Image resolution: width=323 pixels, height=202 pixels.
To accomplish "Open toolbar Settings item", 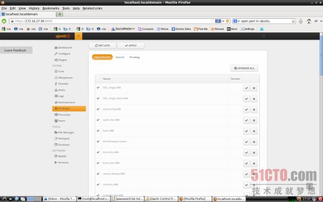I will pyautogui.click(x=247, y=29).
